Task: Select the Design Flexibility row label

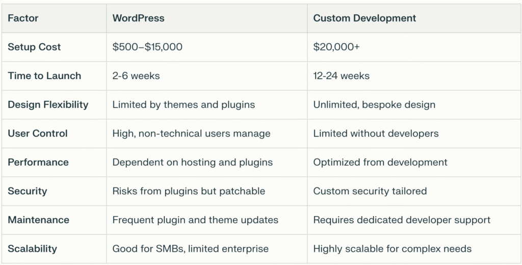Action: coord(48,104)
